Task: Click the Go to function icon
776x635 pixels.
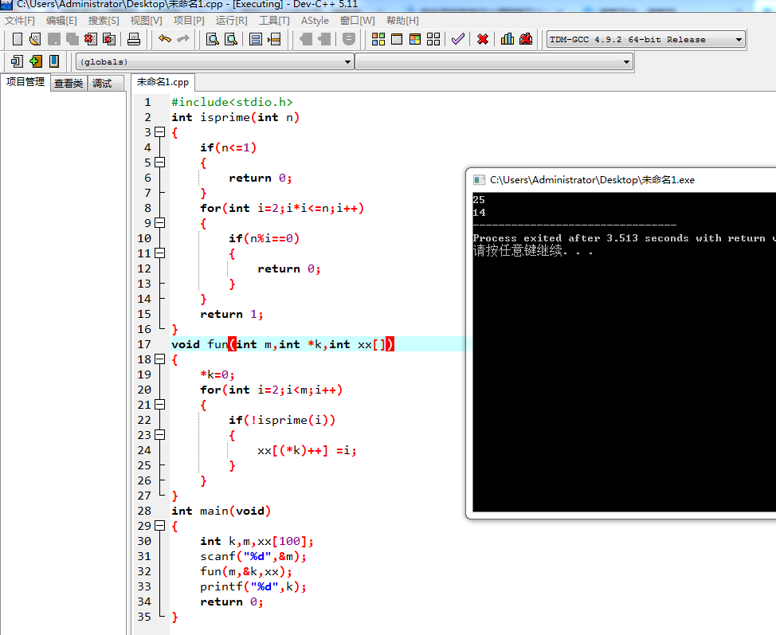Action: click(256, 39)
